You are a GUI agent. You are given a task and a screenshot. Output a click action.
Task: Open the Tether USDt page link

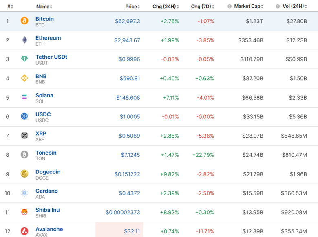(x=51, y=57)
